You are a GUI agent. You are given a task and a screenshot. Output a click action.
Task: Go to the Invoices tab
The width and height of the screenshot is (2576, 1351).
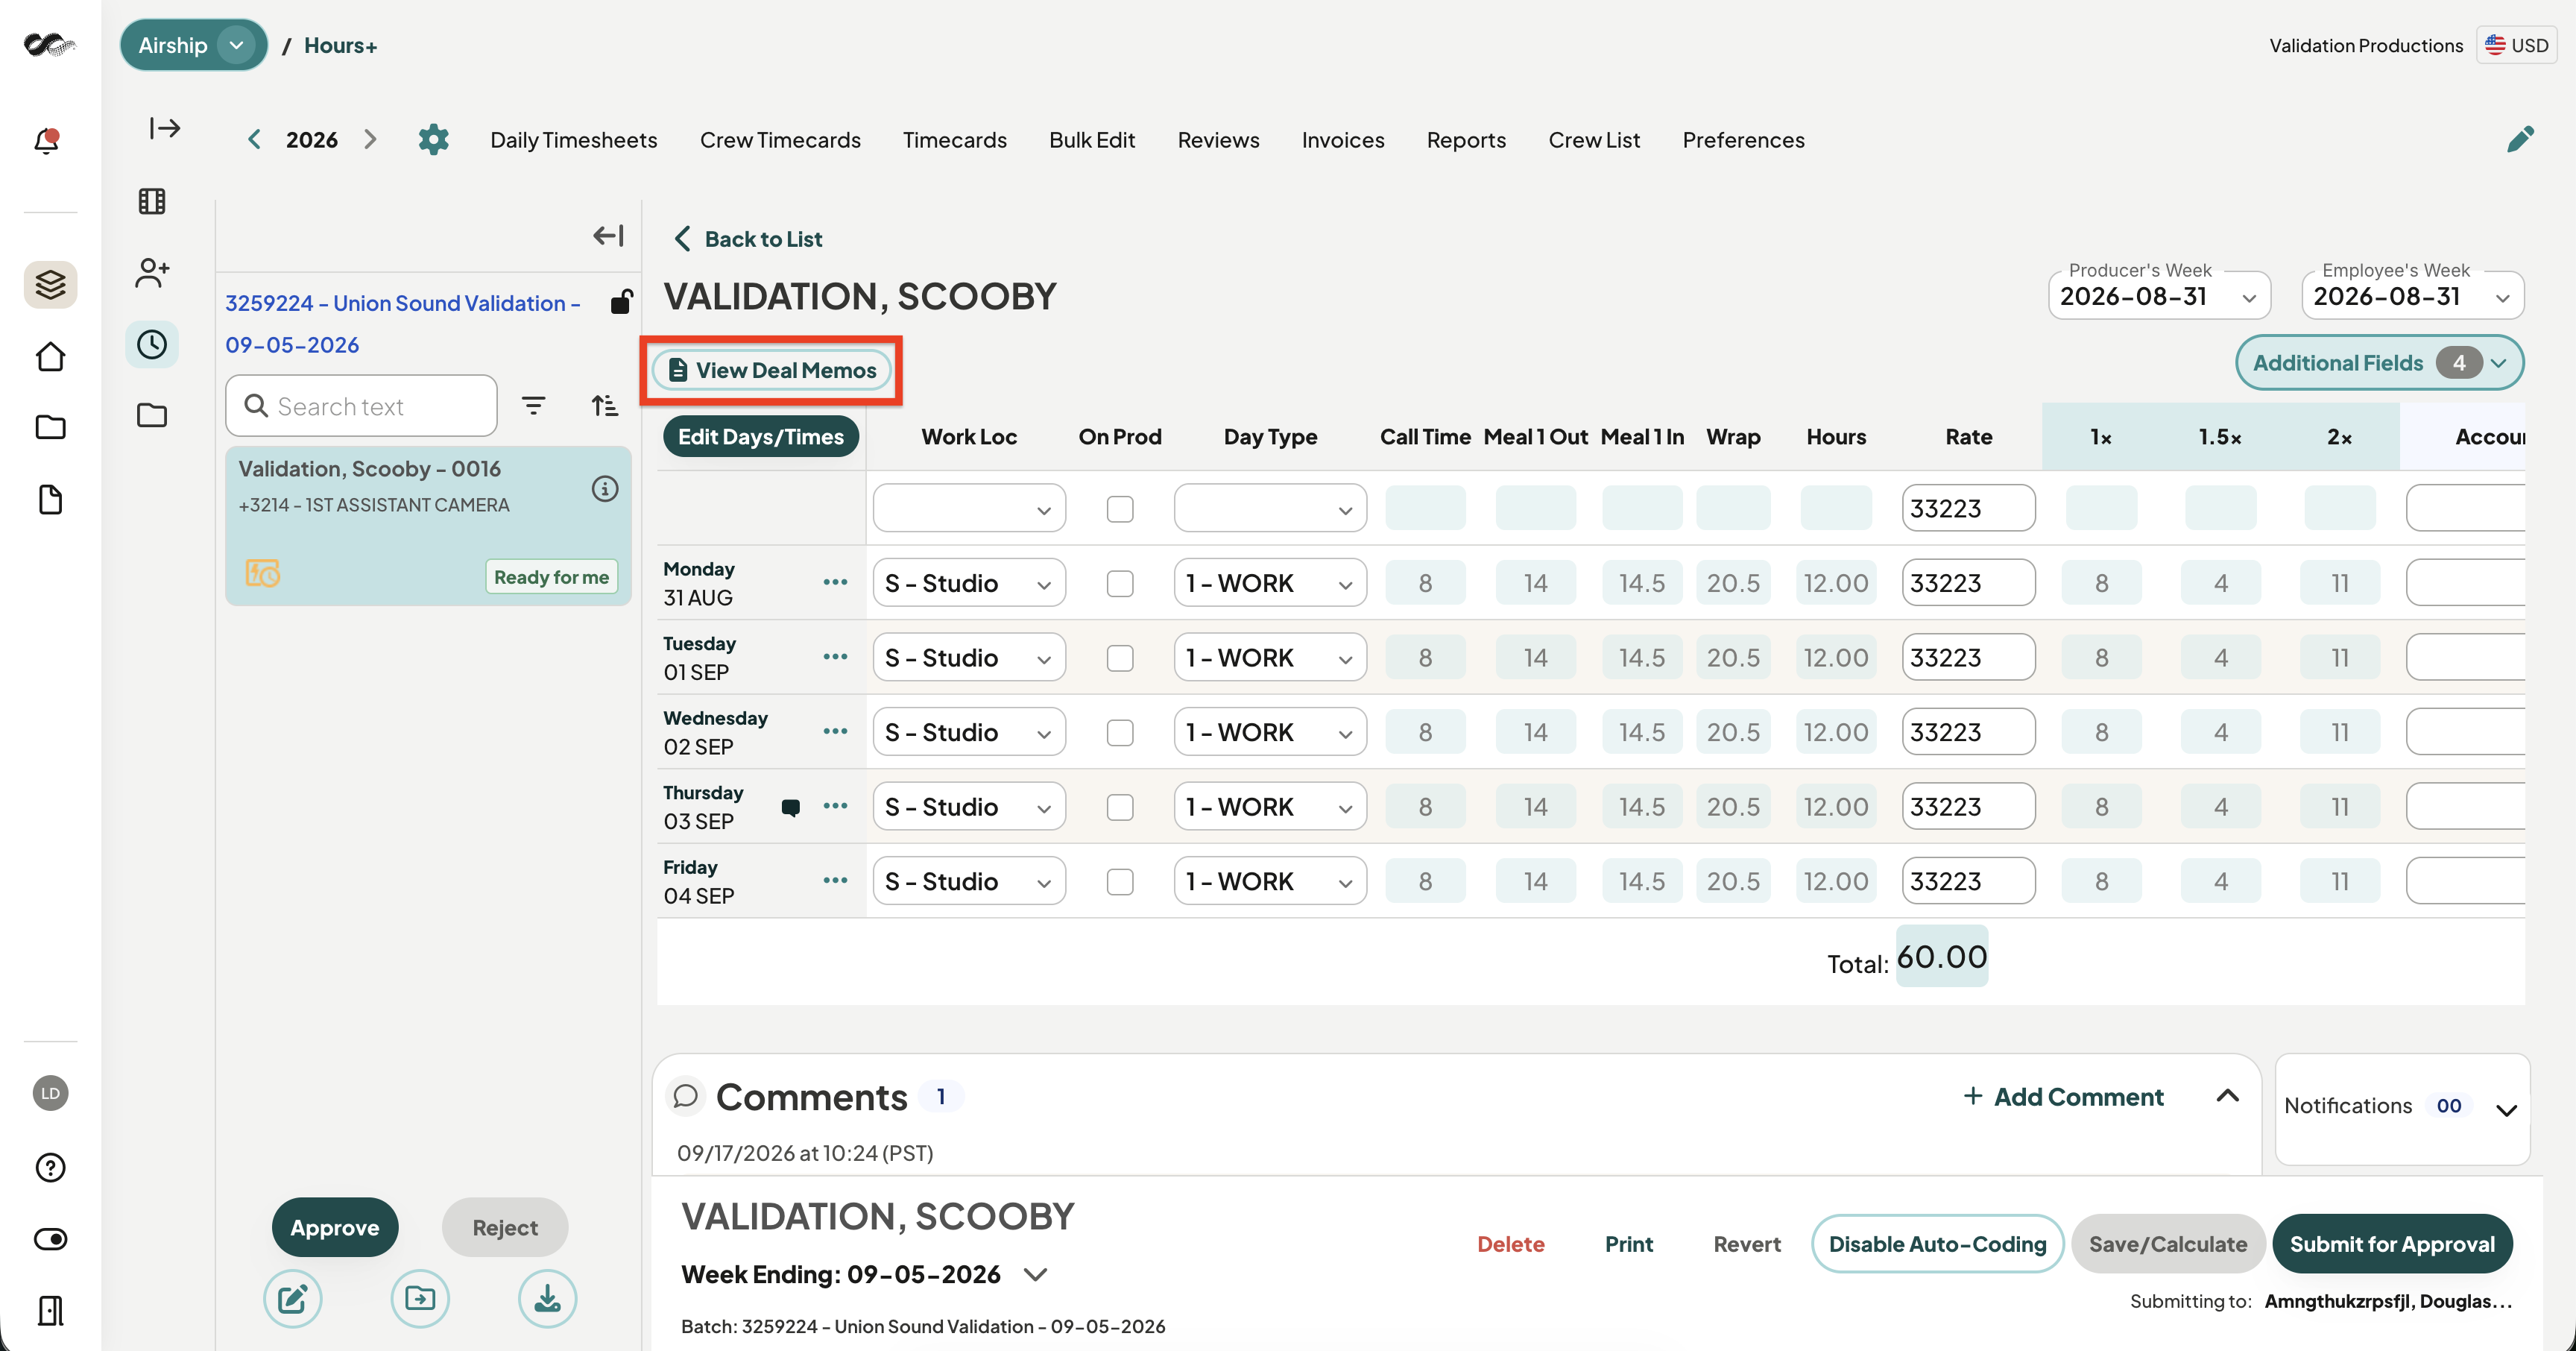tap(1343, 140)
